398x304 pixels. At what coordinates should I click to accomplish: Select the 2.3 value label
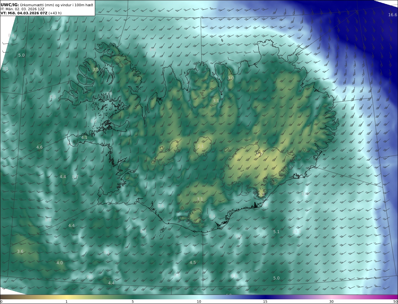click(261, 195)
